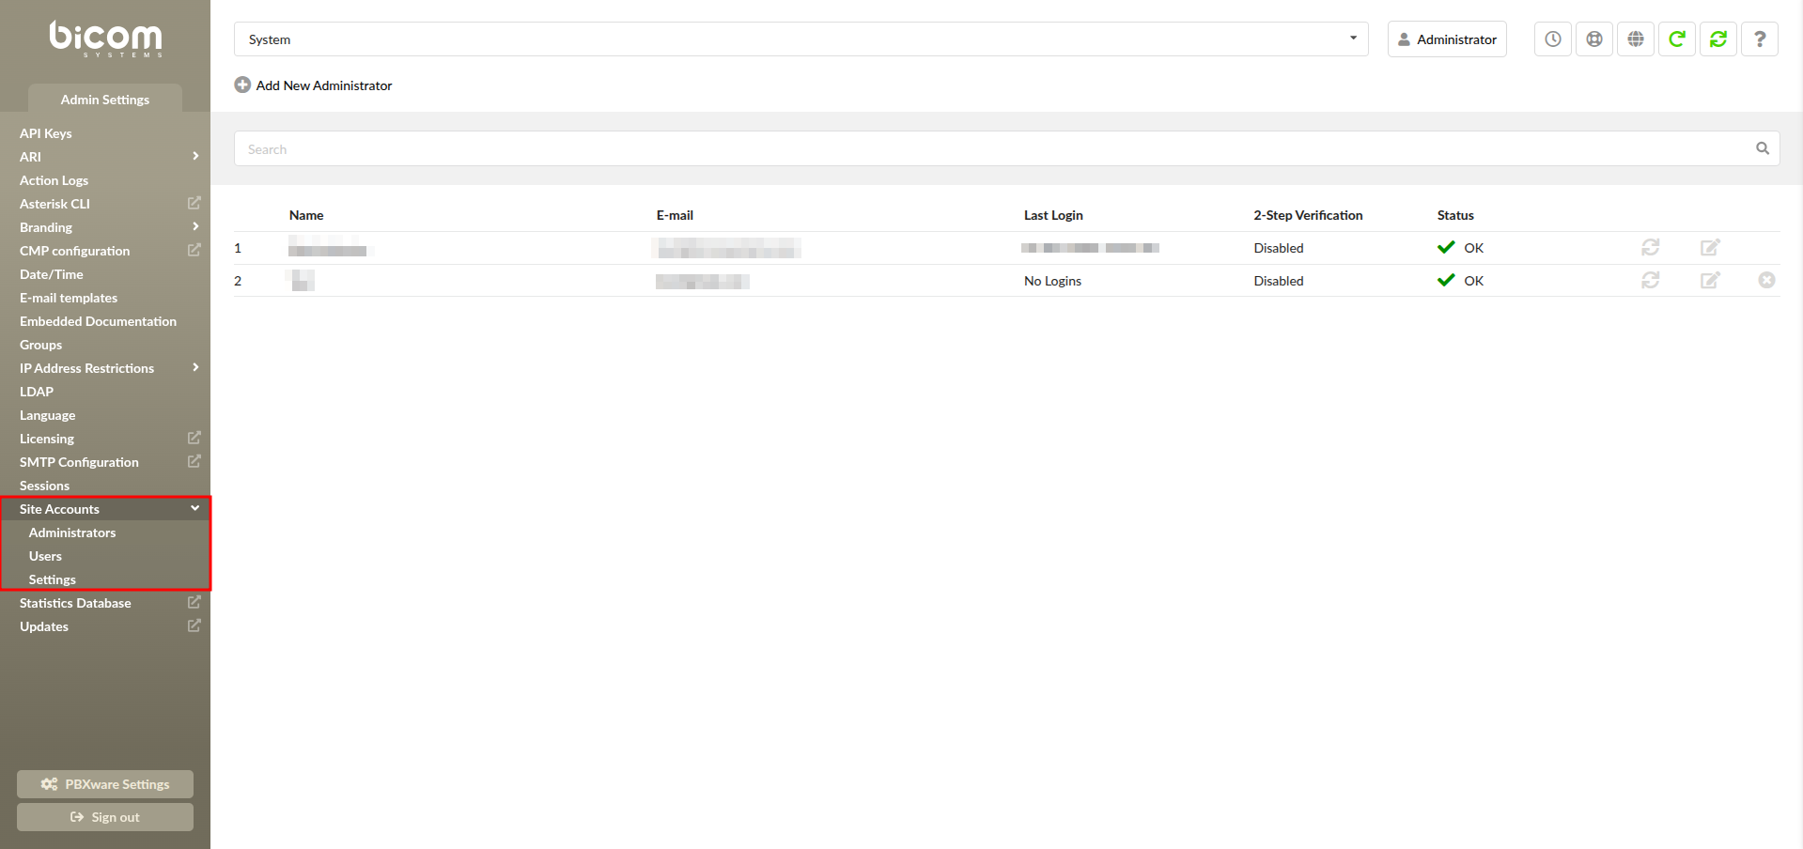
Task: Open E-mail templates in the sidebar
Action: (x=69, y=298)
